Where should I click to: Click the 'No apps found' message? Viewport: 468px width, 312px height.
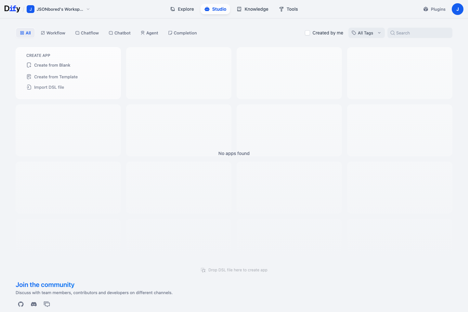coord(234,153)
